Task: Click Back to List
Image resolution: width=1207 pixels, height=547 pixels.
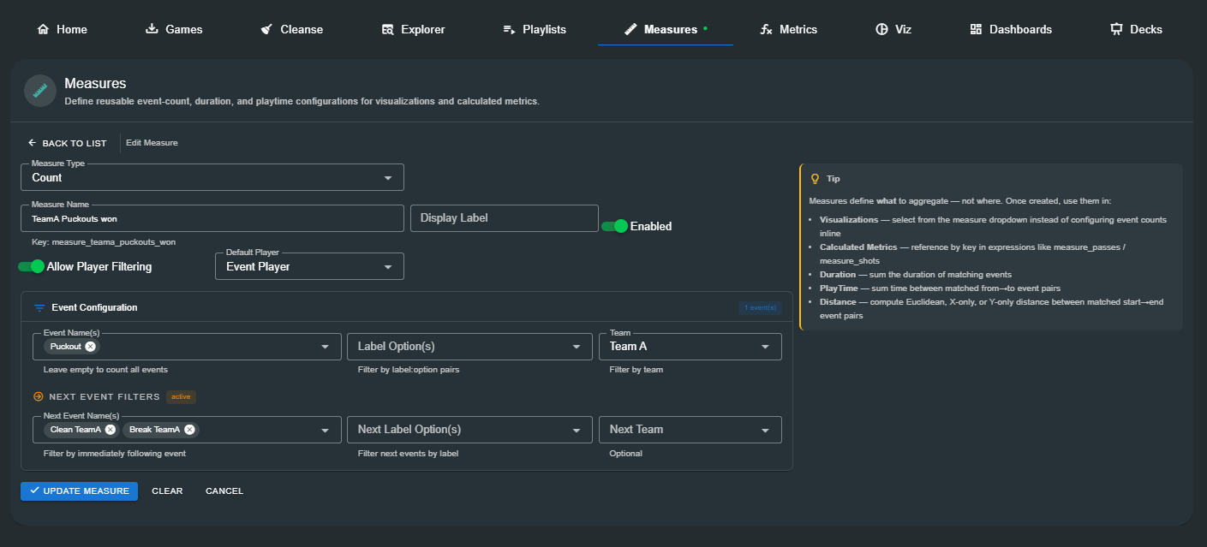Action: tap(67, 143)
